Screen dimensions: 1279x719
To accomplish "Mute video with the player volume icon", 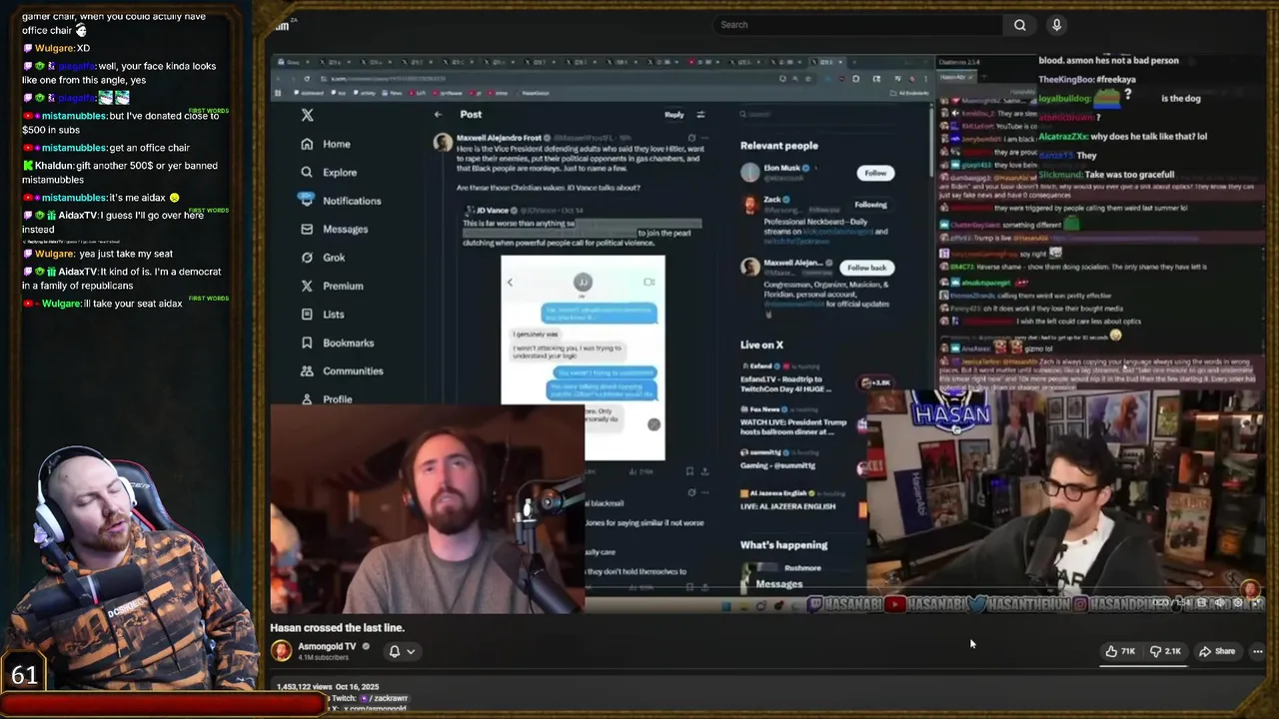I will (1220, 603).
